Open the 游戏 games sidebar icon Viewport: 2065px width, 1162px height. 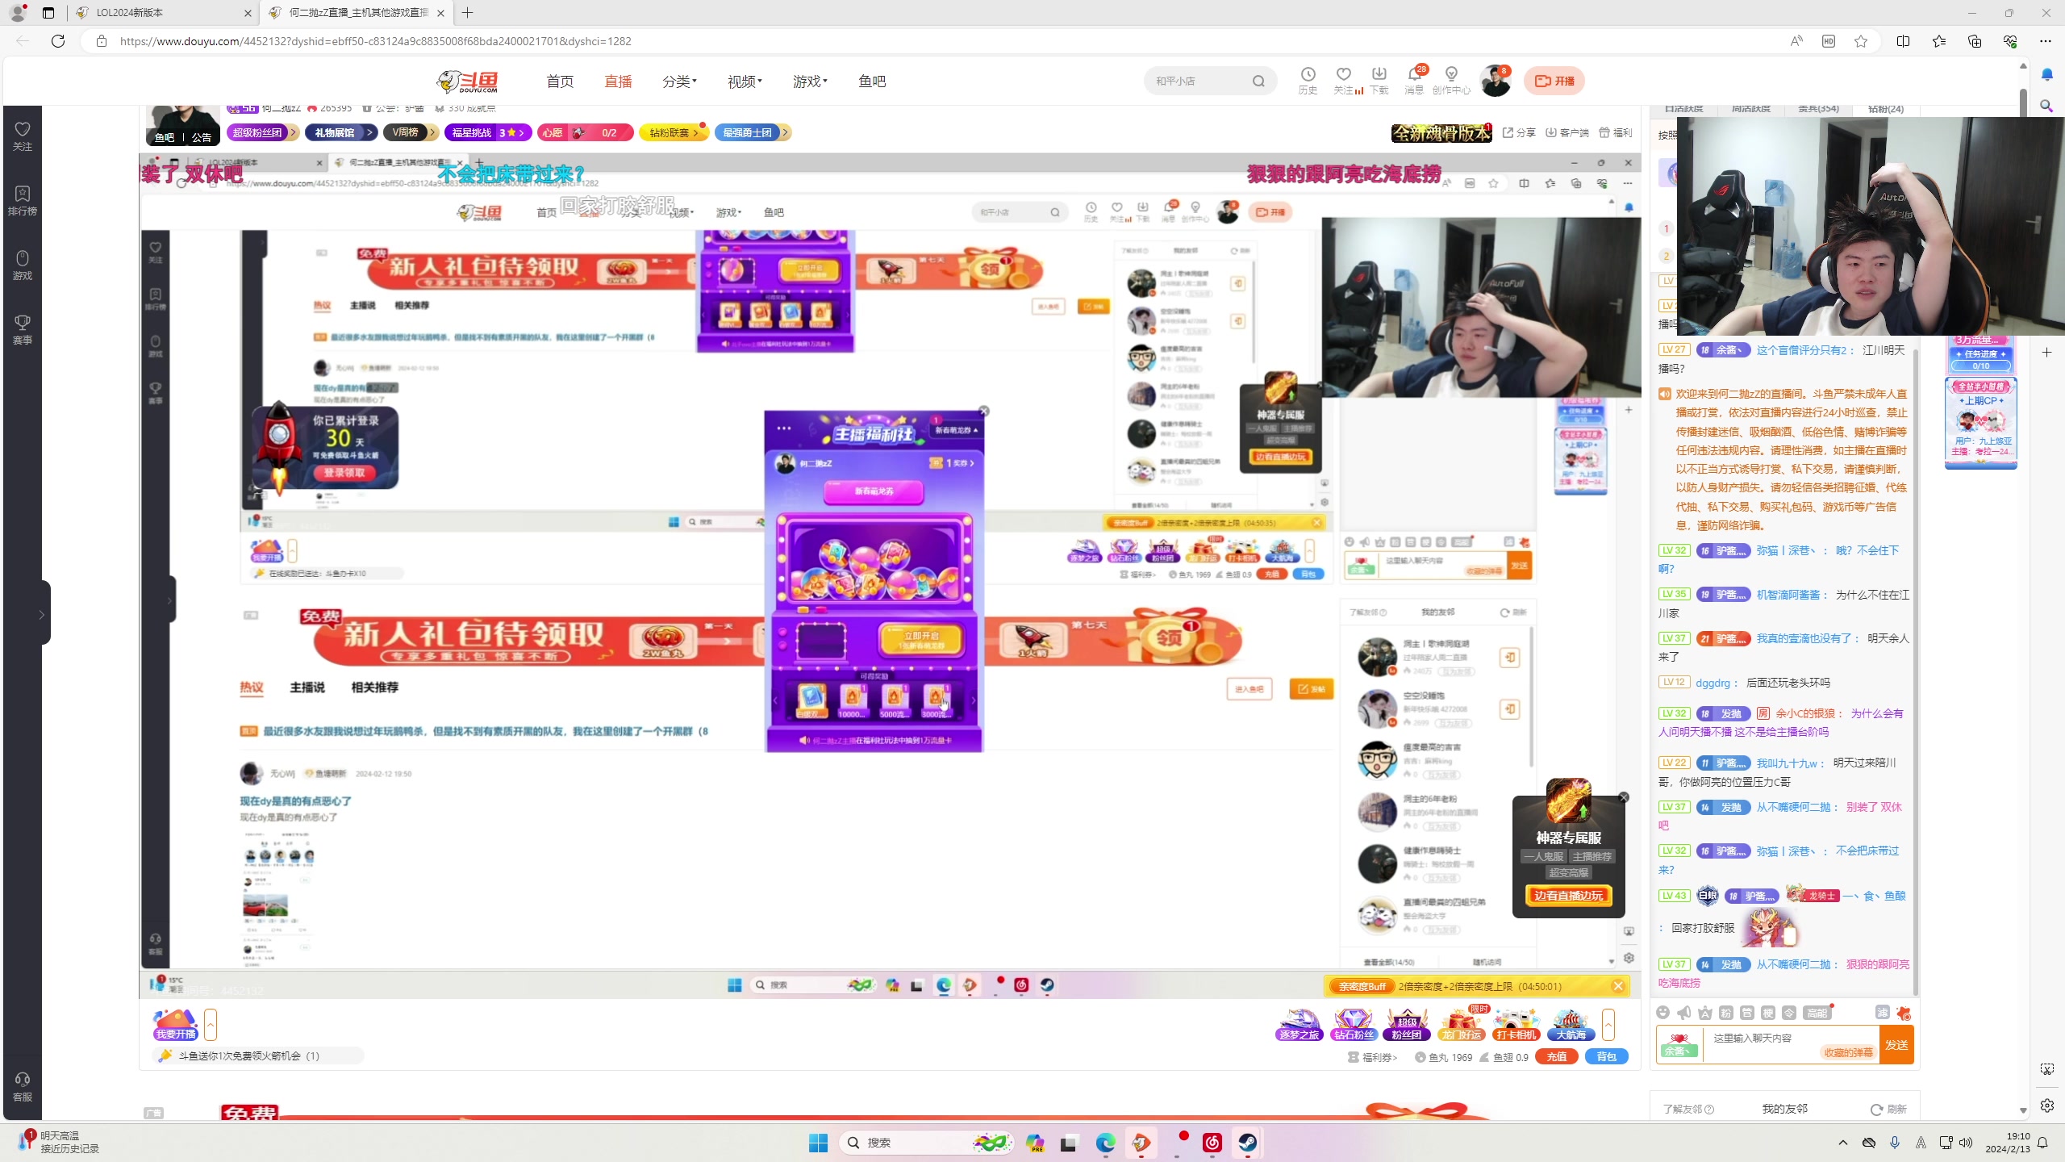tap(23, 265)
